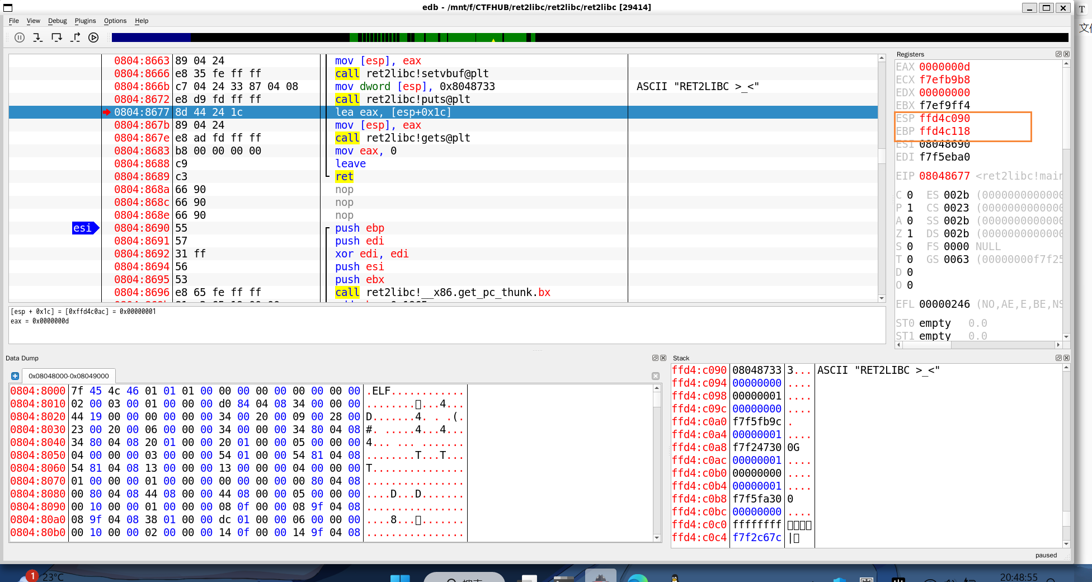This screenshot has width=1092, height=582.
Task: Click the taskbar clock showing 20:48:55
Action: click(1018, 577)
